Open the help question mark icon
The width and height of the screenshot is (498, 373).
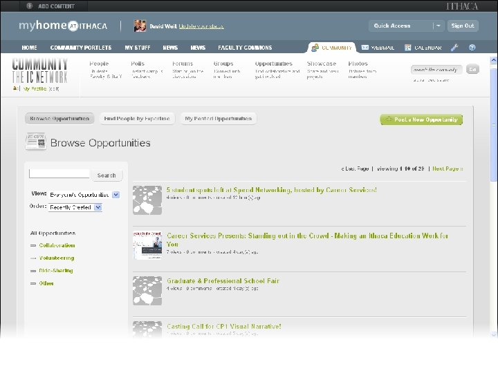pyautogui.click(x=472, y=48)
